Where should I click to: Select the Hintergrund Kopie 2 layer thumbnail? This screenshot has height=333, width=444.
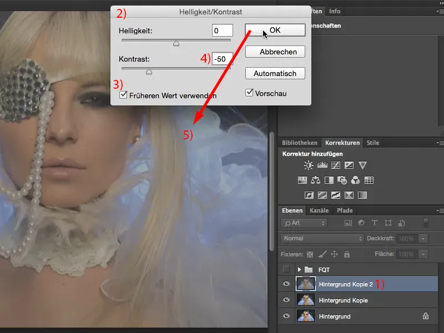(x=306, y=284)
